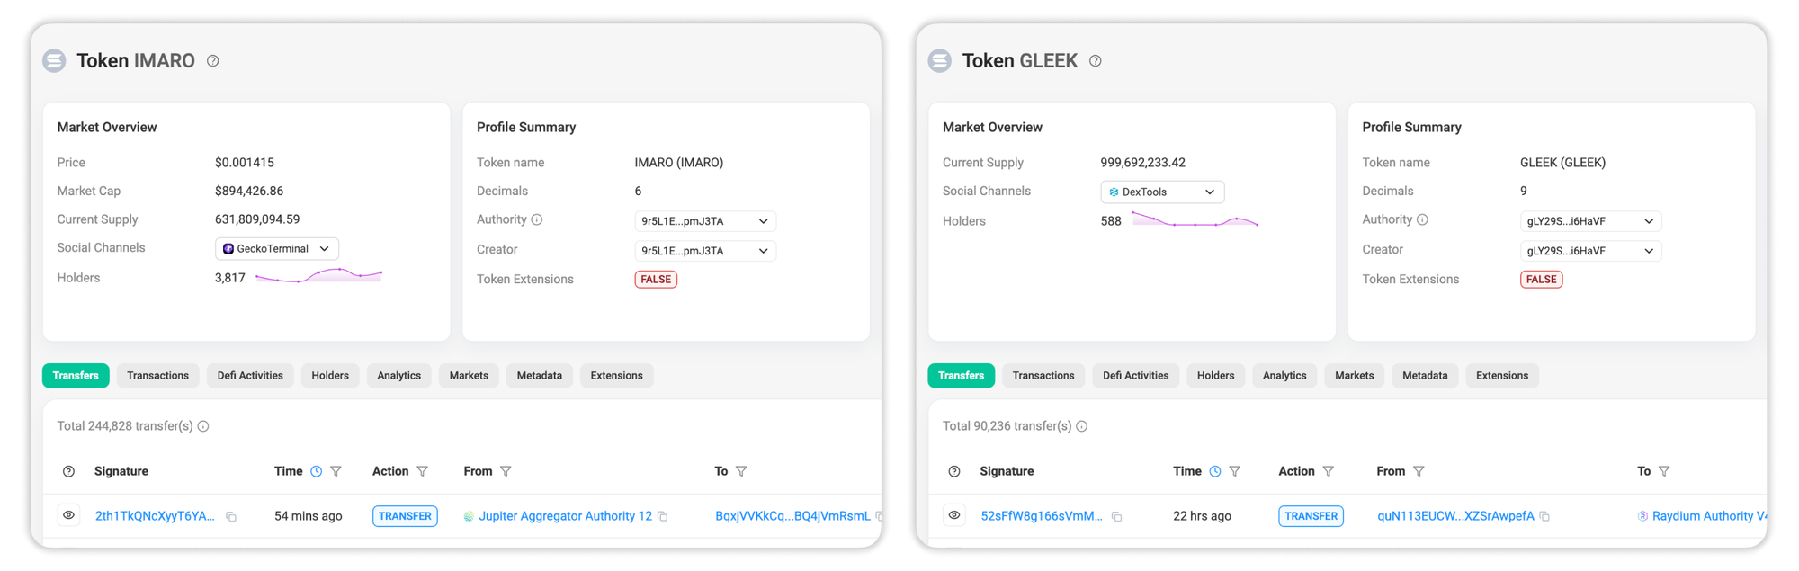This screenshot has width=1799, height=571.
Task: Open Analytics tab in GLEEK panel
Action: (1284, 376)
